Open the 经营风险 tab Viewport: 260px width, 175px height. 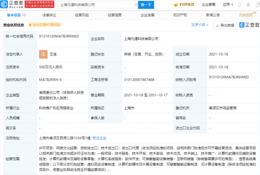82,15
